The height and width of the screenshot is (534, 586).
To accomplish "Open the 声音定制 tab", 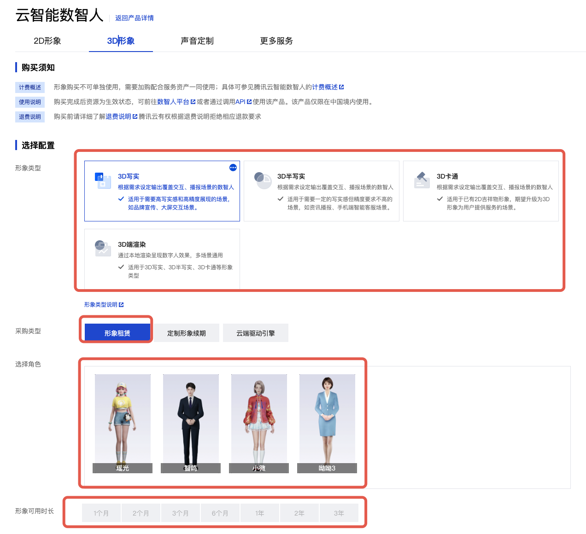I will tap(197, 41).
